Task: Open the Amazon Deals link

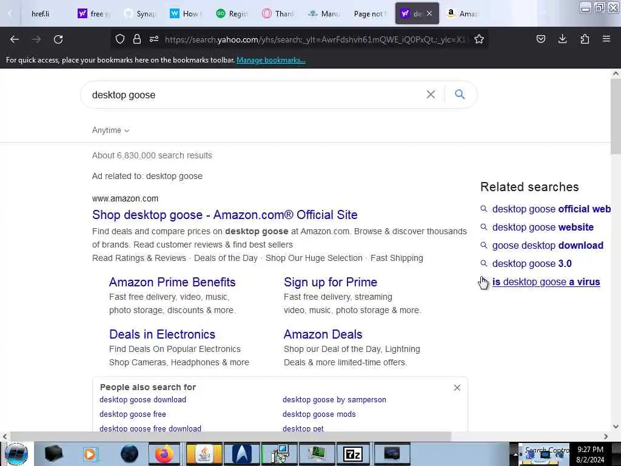Action: (323, 334)
